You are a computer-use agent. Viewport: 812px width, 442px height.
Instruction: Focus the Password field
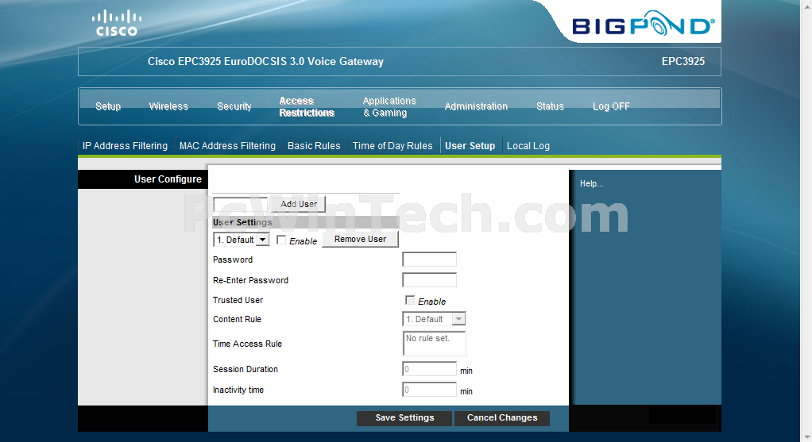429,259
